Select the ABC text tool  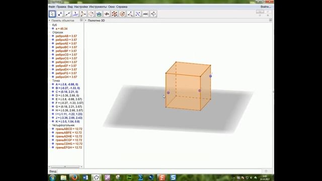(x=145, y=14)
